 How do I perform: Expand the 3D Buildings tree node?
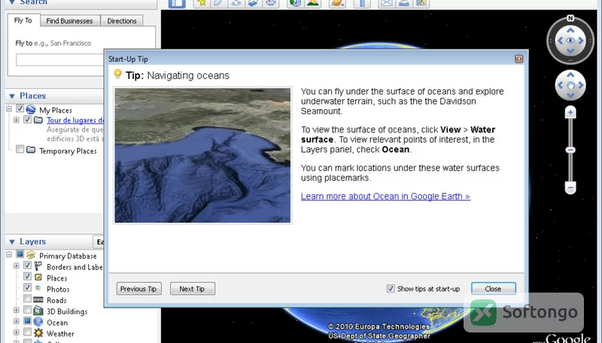(x=16, y=310)
